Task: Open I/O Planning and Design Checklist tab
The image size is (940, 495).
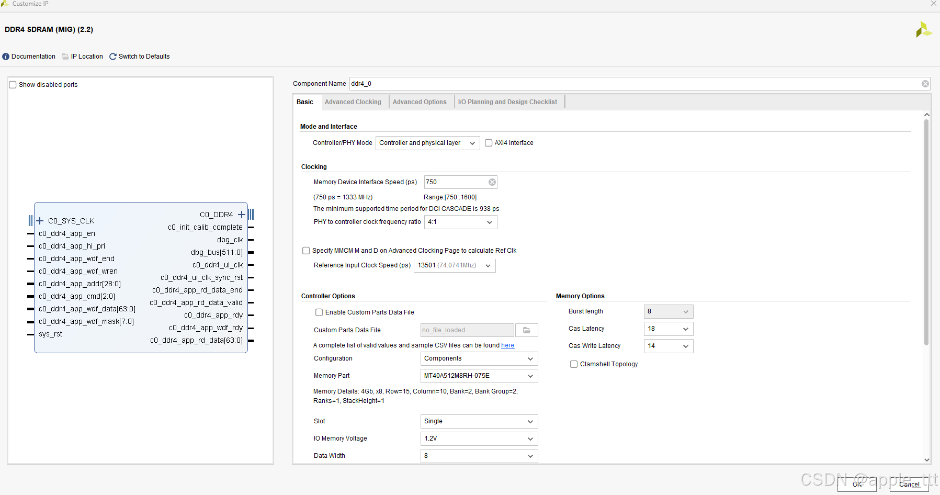Action: point(507,102)
